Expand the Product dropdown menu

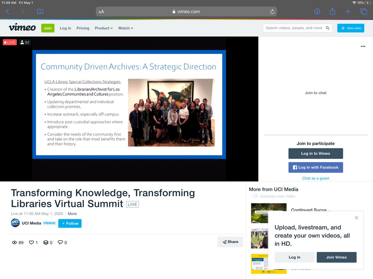click(104, 28)
